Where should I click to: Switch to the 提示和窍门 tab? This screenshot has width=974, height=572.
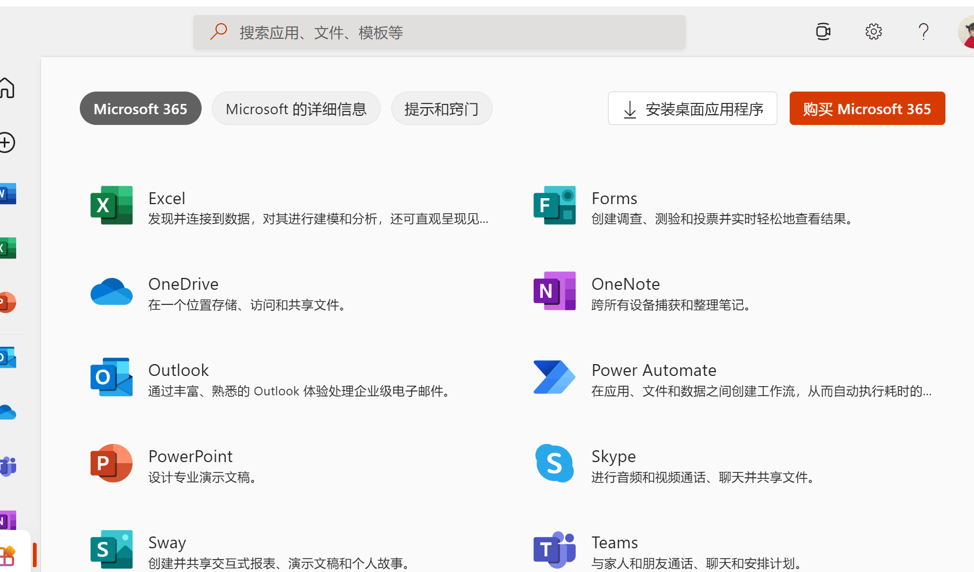tap(442, 108)
